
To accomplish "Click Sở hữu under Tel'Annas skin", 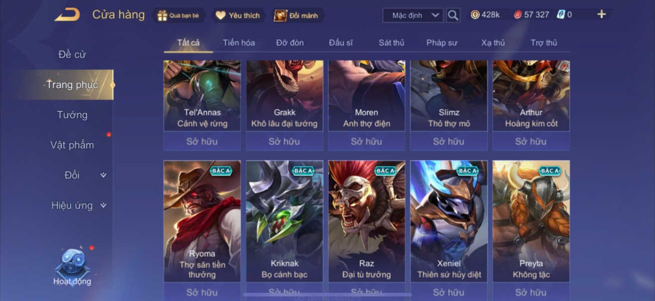I will pos(202,141).
